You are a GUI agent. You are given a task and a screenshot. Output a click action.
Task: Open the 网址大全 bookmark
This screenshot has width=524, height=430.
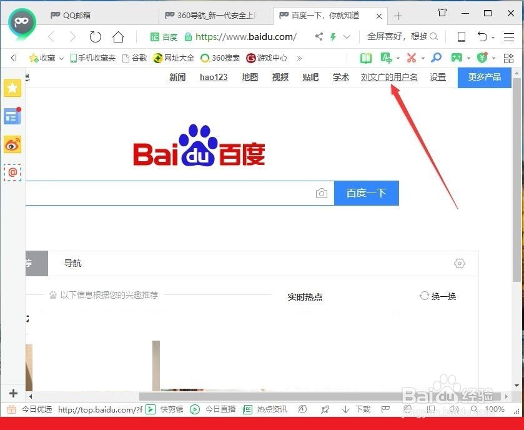pyautogui.click(x=174, y=58)
